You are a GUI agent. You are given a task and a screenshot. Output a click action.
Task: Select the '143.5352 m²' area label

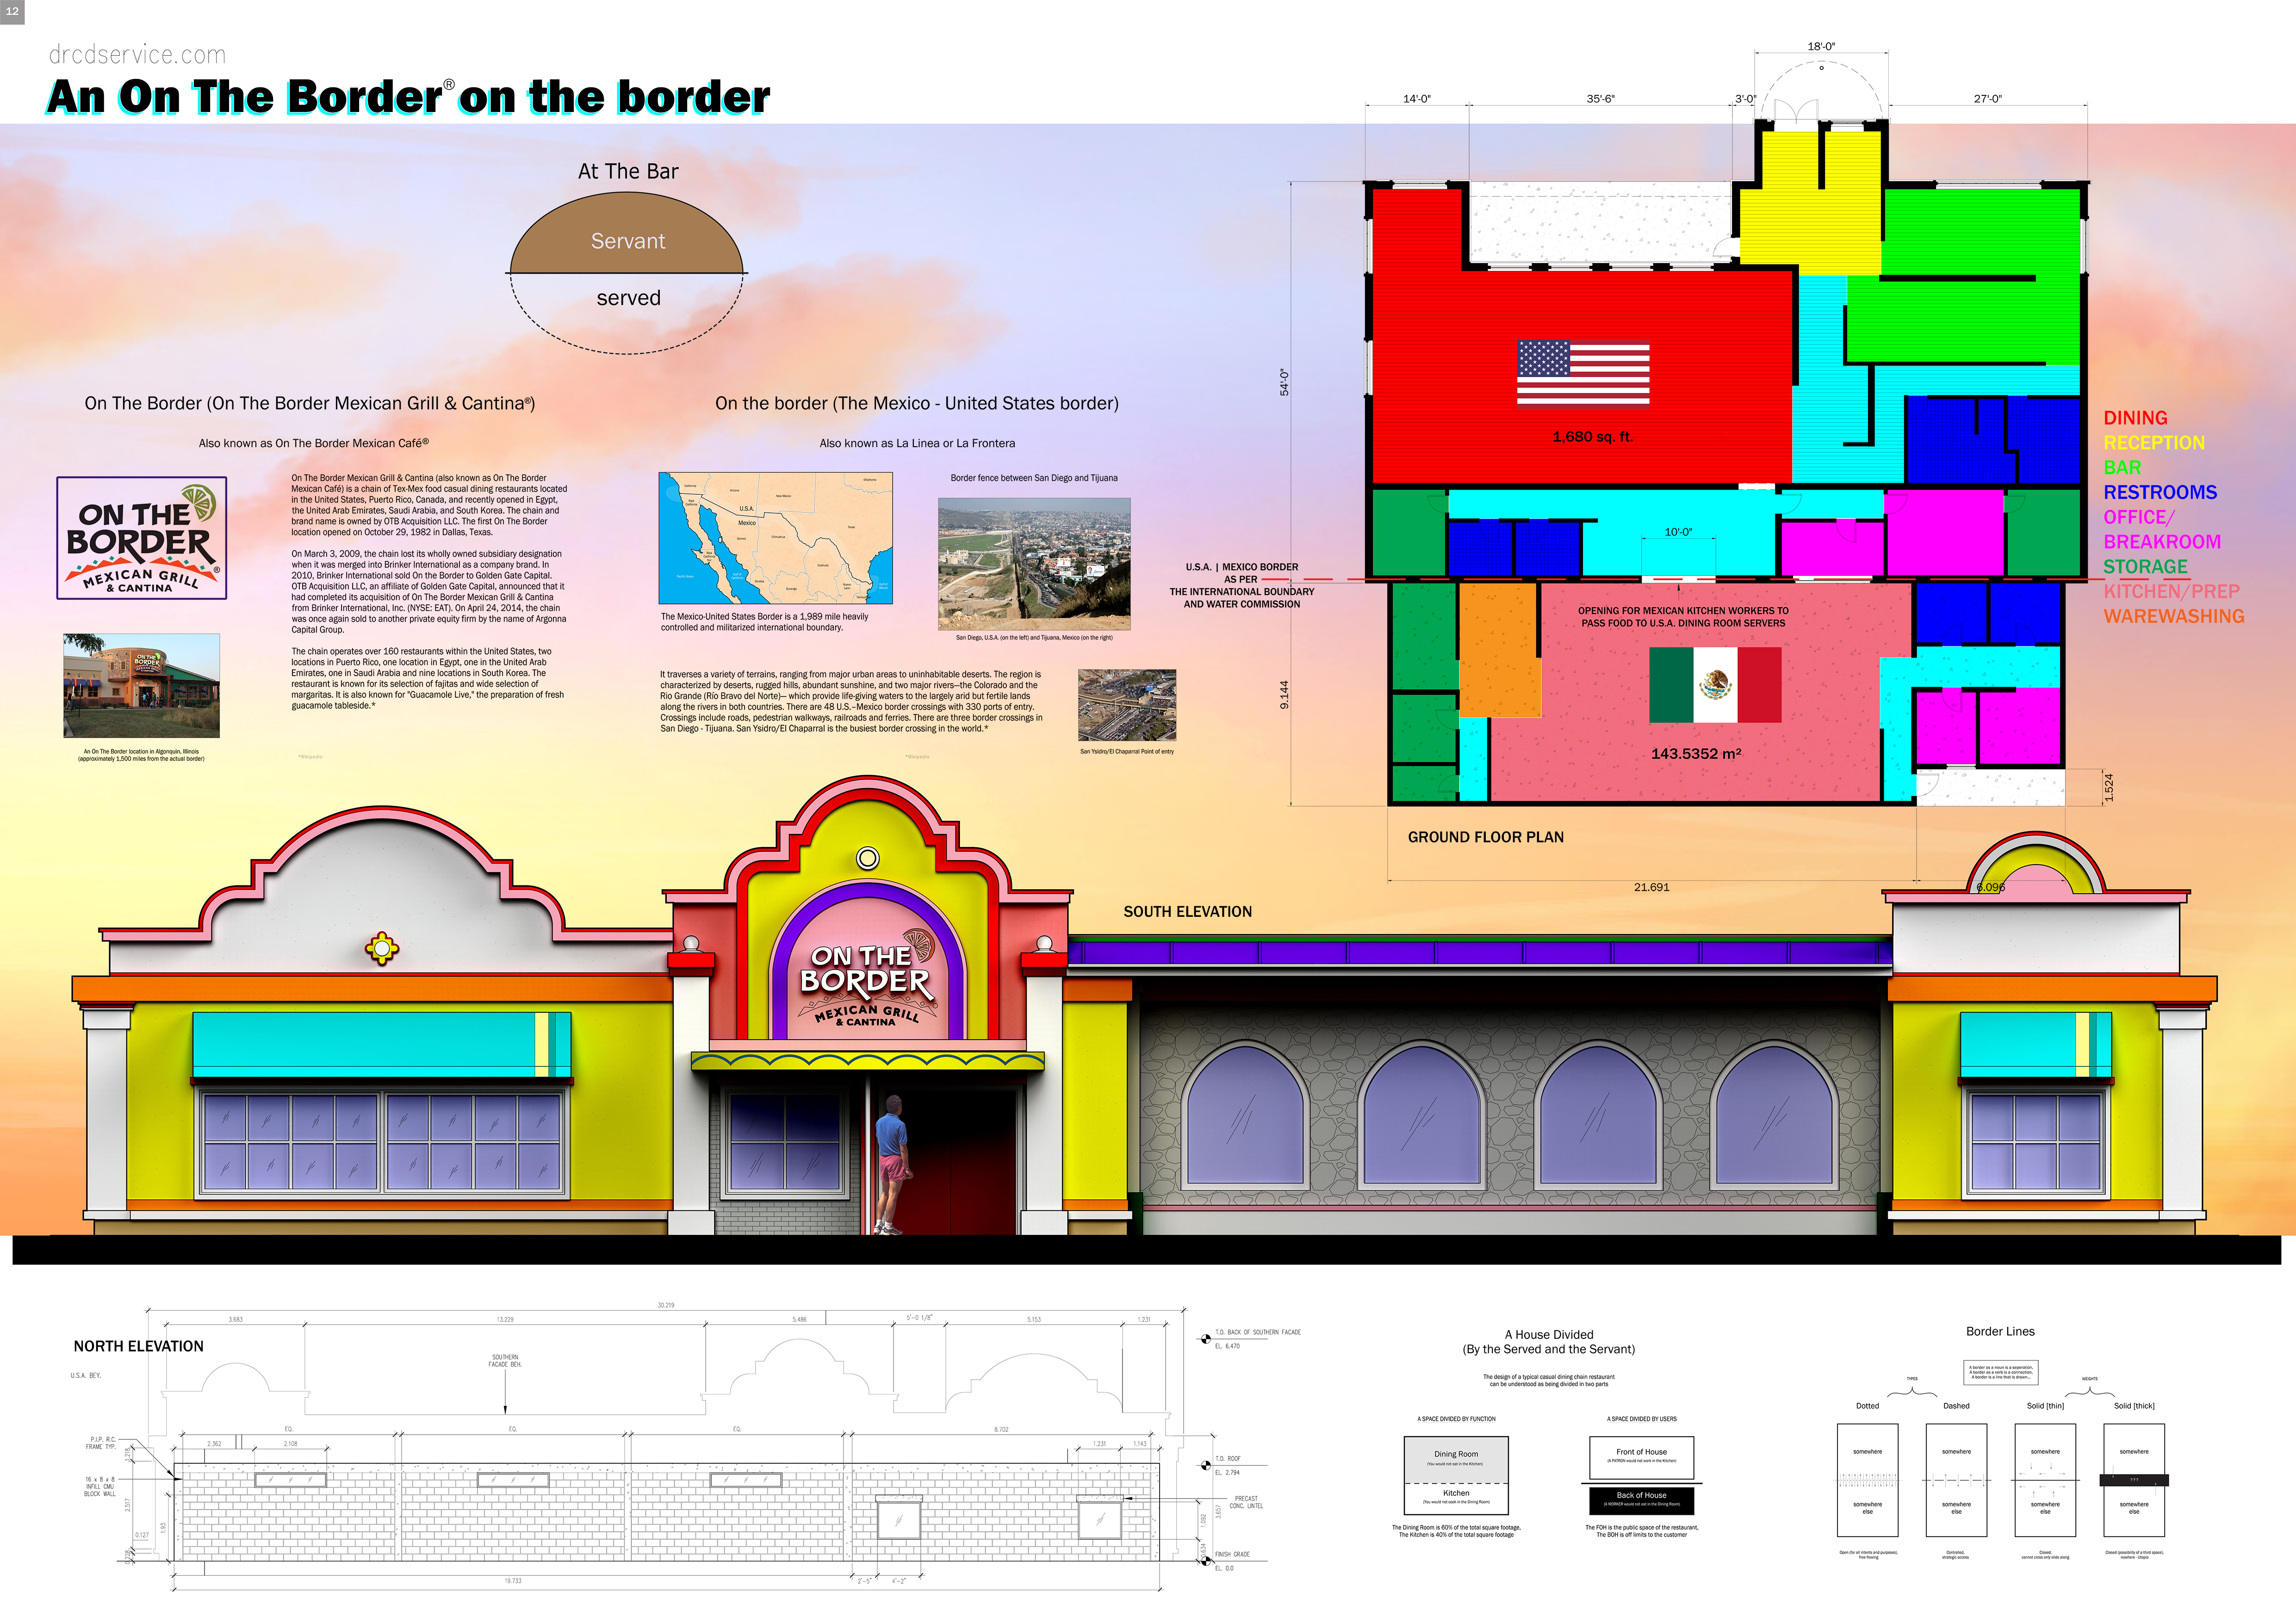tap(1696, 754)
